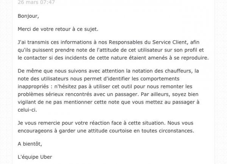This screenshot has width=227, height=164.
Task: Click the phrase "notation des chauffeurs"
Action: [162, 71]
